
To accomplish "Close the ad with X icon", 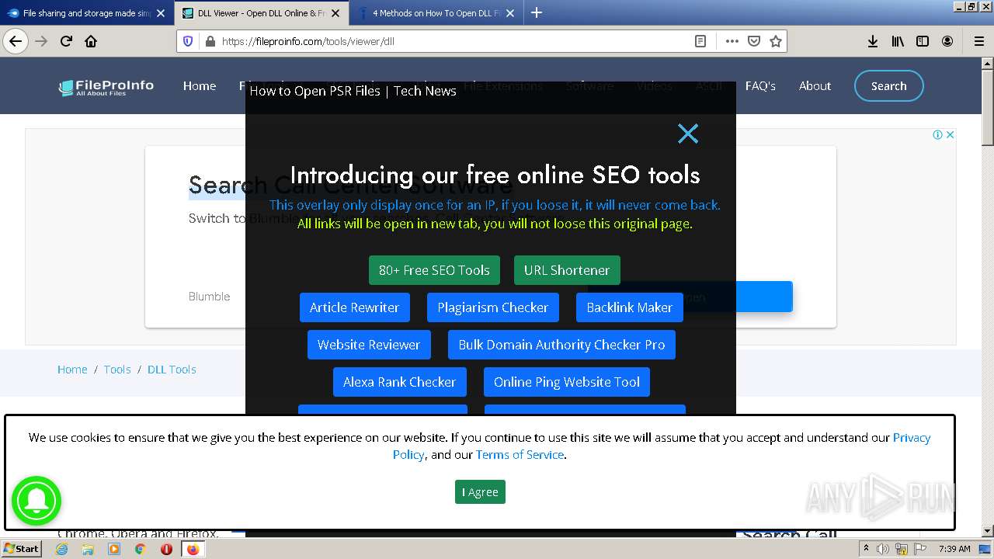I will tap(950, 134).
